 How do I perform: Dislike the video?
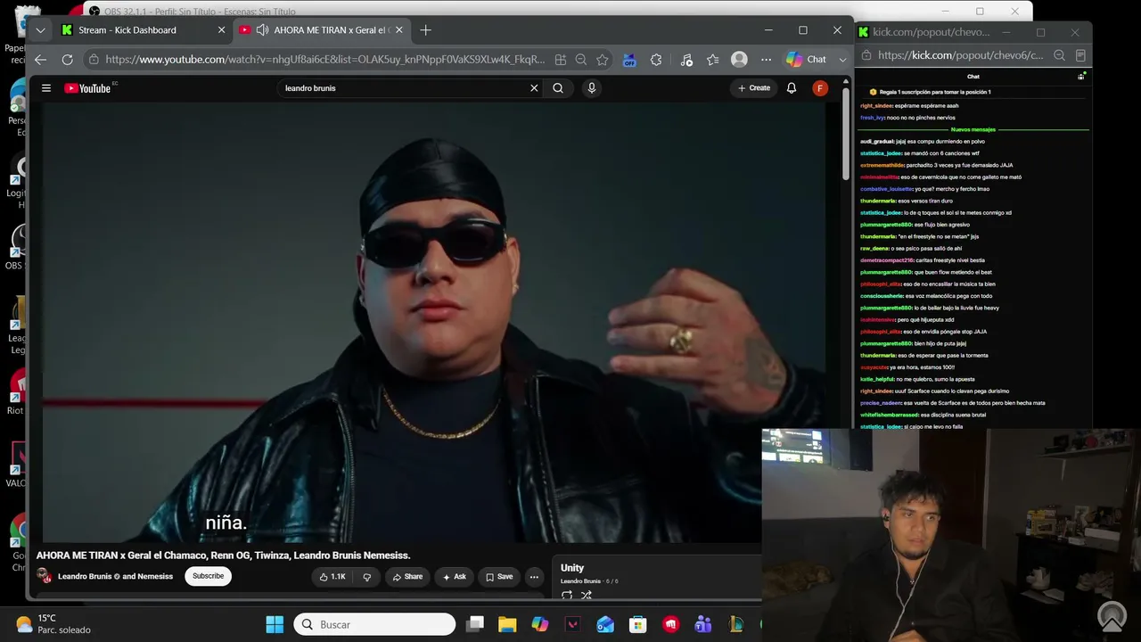coord(366,577)
